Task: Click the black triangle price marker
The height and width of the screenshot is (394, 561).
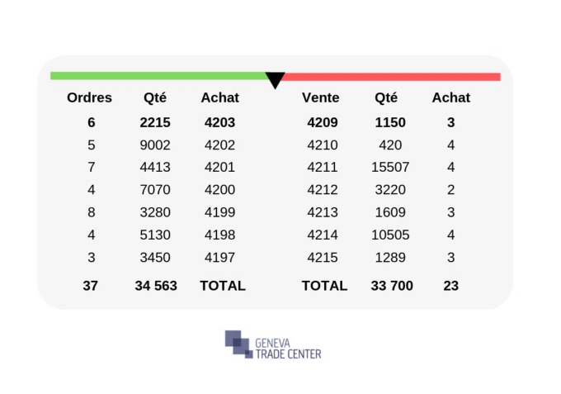Action: (x=275, y=80)
